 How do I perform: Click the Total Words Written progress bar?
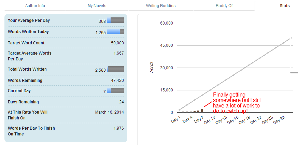(x=115, y=69)
